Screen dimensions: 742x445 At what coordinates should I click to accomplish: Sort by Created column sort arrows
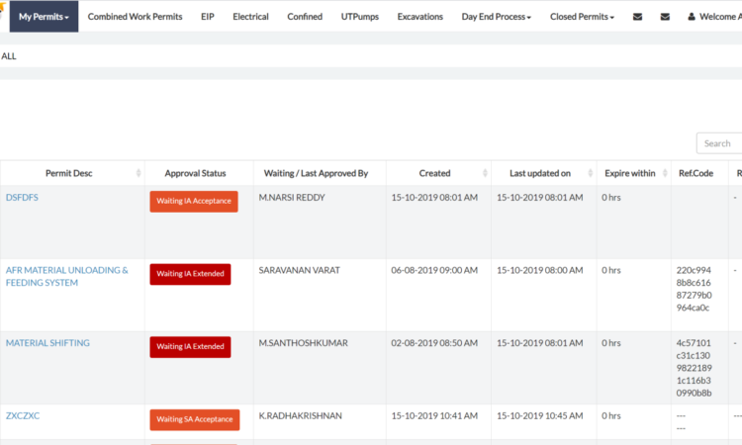pyautogui.click(x=483, y=173)
